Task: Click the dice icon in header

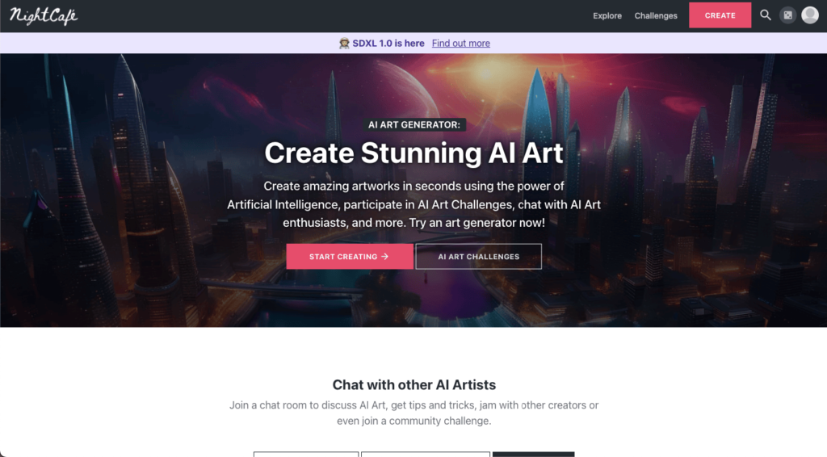Action: coord(788,15)
